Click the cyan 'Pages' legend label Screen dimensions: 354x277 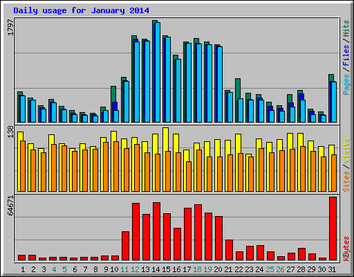(346, 84)
